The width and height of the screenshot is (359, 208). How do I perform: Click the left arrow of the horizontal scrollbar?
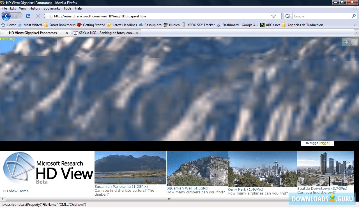[2, 199]
